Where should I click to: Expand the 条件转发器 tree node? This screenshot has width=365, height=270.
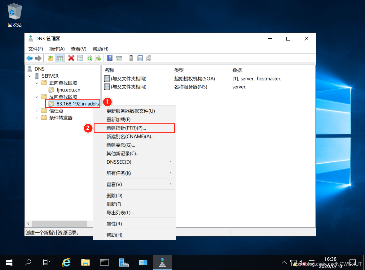coord(37,118)
